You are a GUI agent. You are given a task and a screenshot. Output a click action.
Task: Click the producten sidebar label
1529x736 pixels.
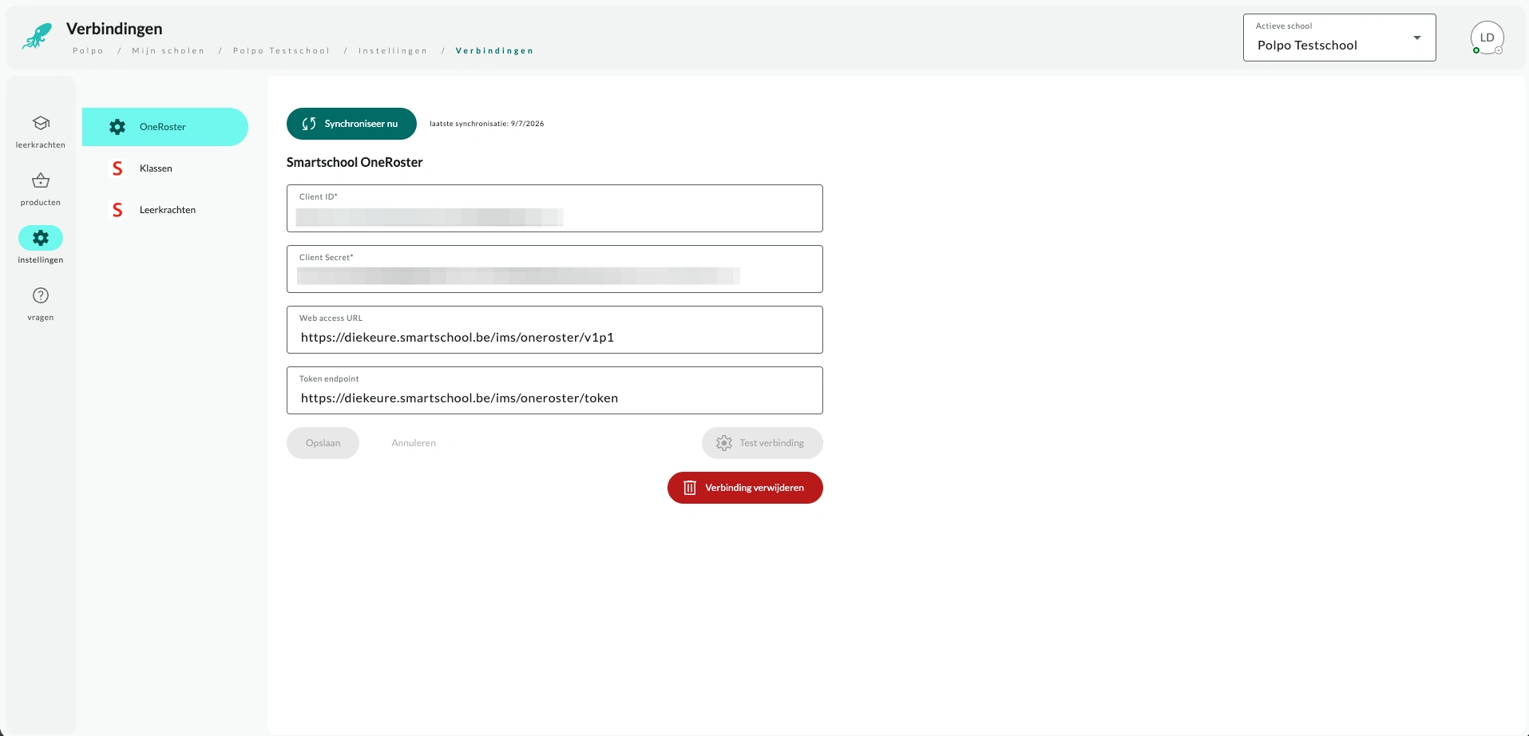pyautogui.click(x=41, y=203)
